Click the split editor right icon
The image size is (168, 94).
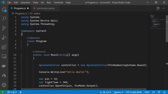point(158,8)
